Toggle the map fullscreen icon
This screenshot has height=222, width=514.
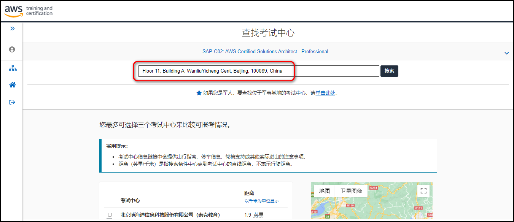(x=423, y=191)
